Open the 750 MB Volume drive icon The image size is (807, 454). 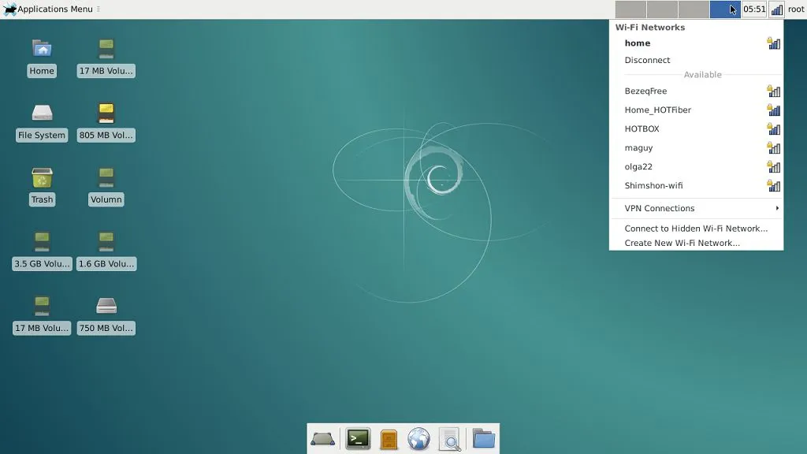106,307
